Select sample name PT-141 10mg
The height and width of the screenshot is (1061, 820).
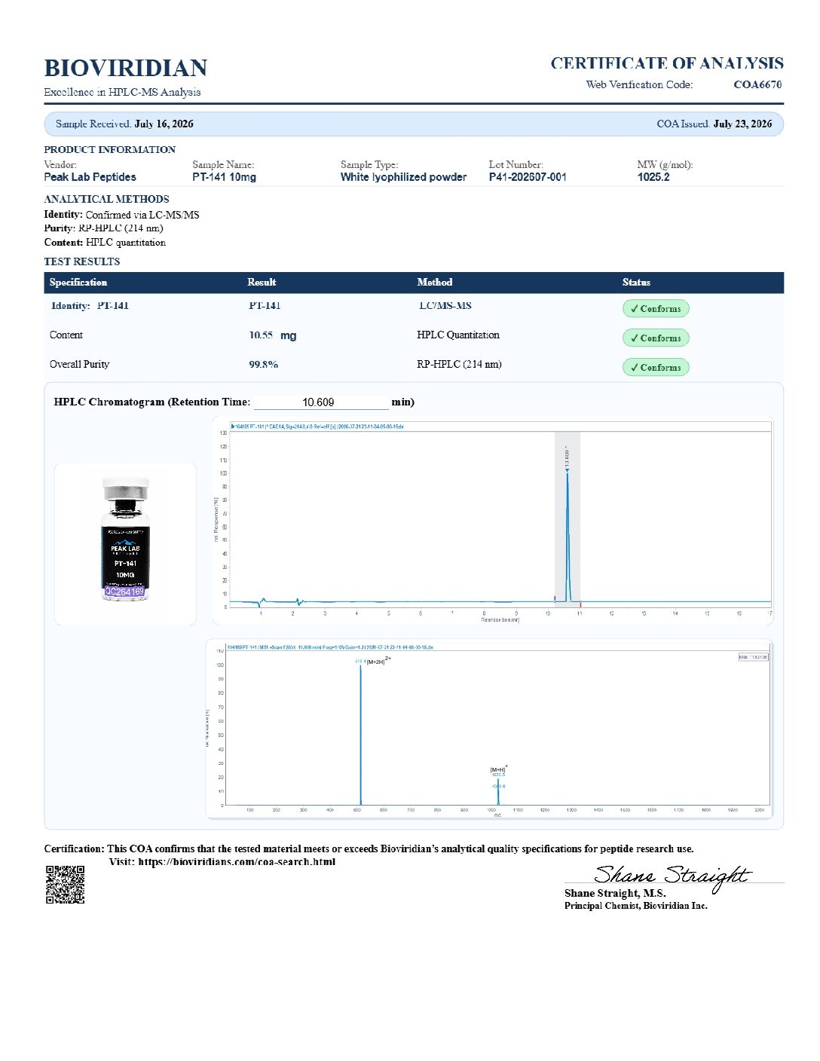[224, 177]
